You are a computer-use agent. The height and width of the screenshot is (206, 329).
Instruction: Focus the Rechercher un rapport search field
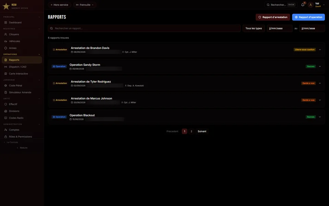[x=144, y=28]
